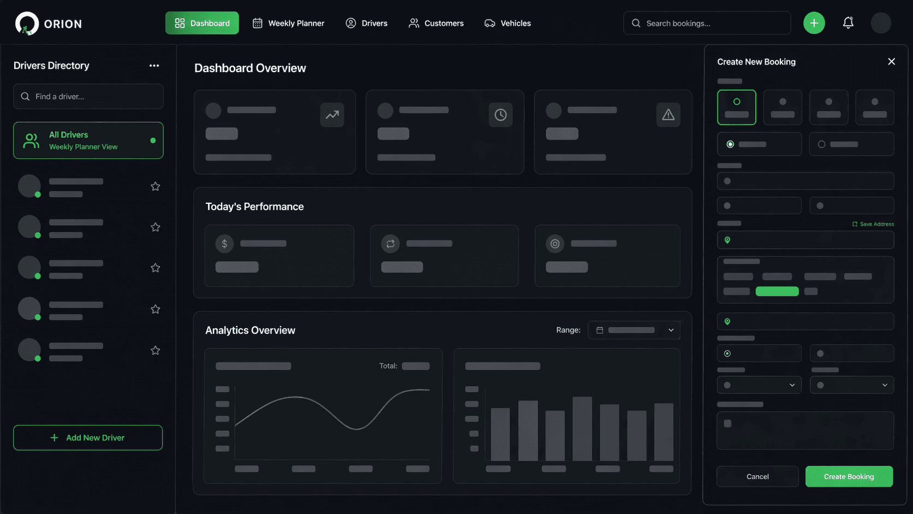Select the fourth booking type option
Screen dimensions: 913x514
(x=875, y=107)
